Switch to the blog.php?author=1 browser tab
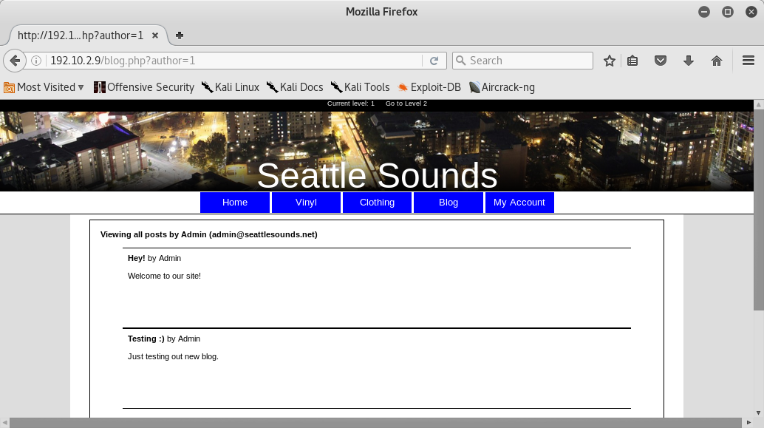The width and height of the screenshot is (764, 428). point(80,35)
